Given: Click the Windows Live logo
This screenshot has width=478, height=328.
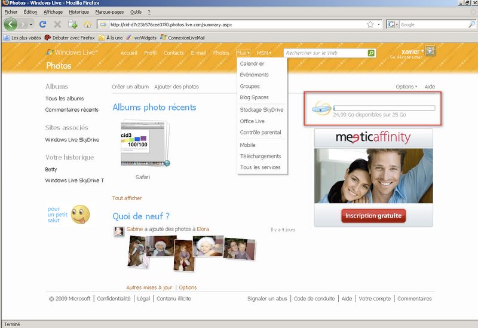Looking at the screenshot, I should pos(72,52).
